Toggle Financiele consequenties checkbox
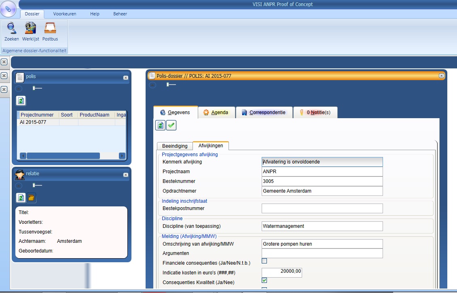Viewport: 457px width, 293px height. (x=264, y=261)
